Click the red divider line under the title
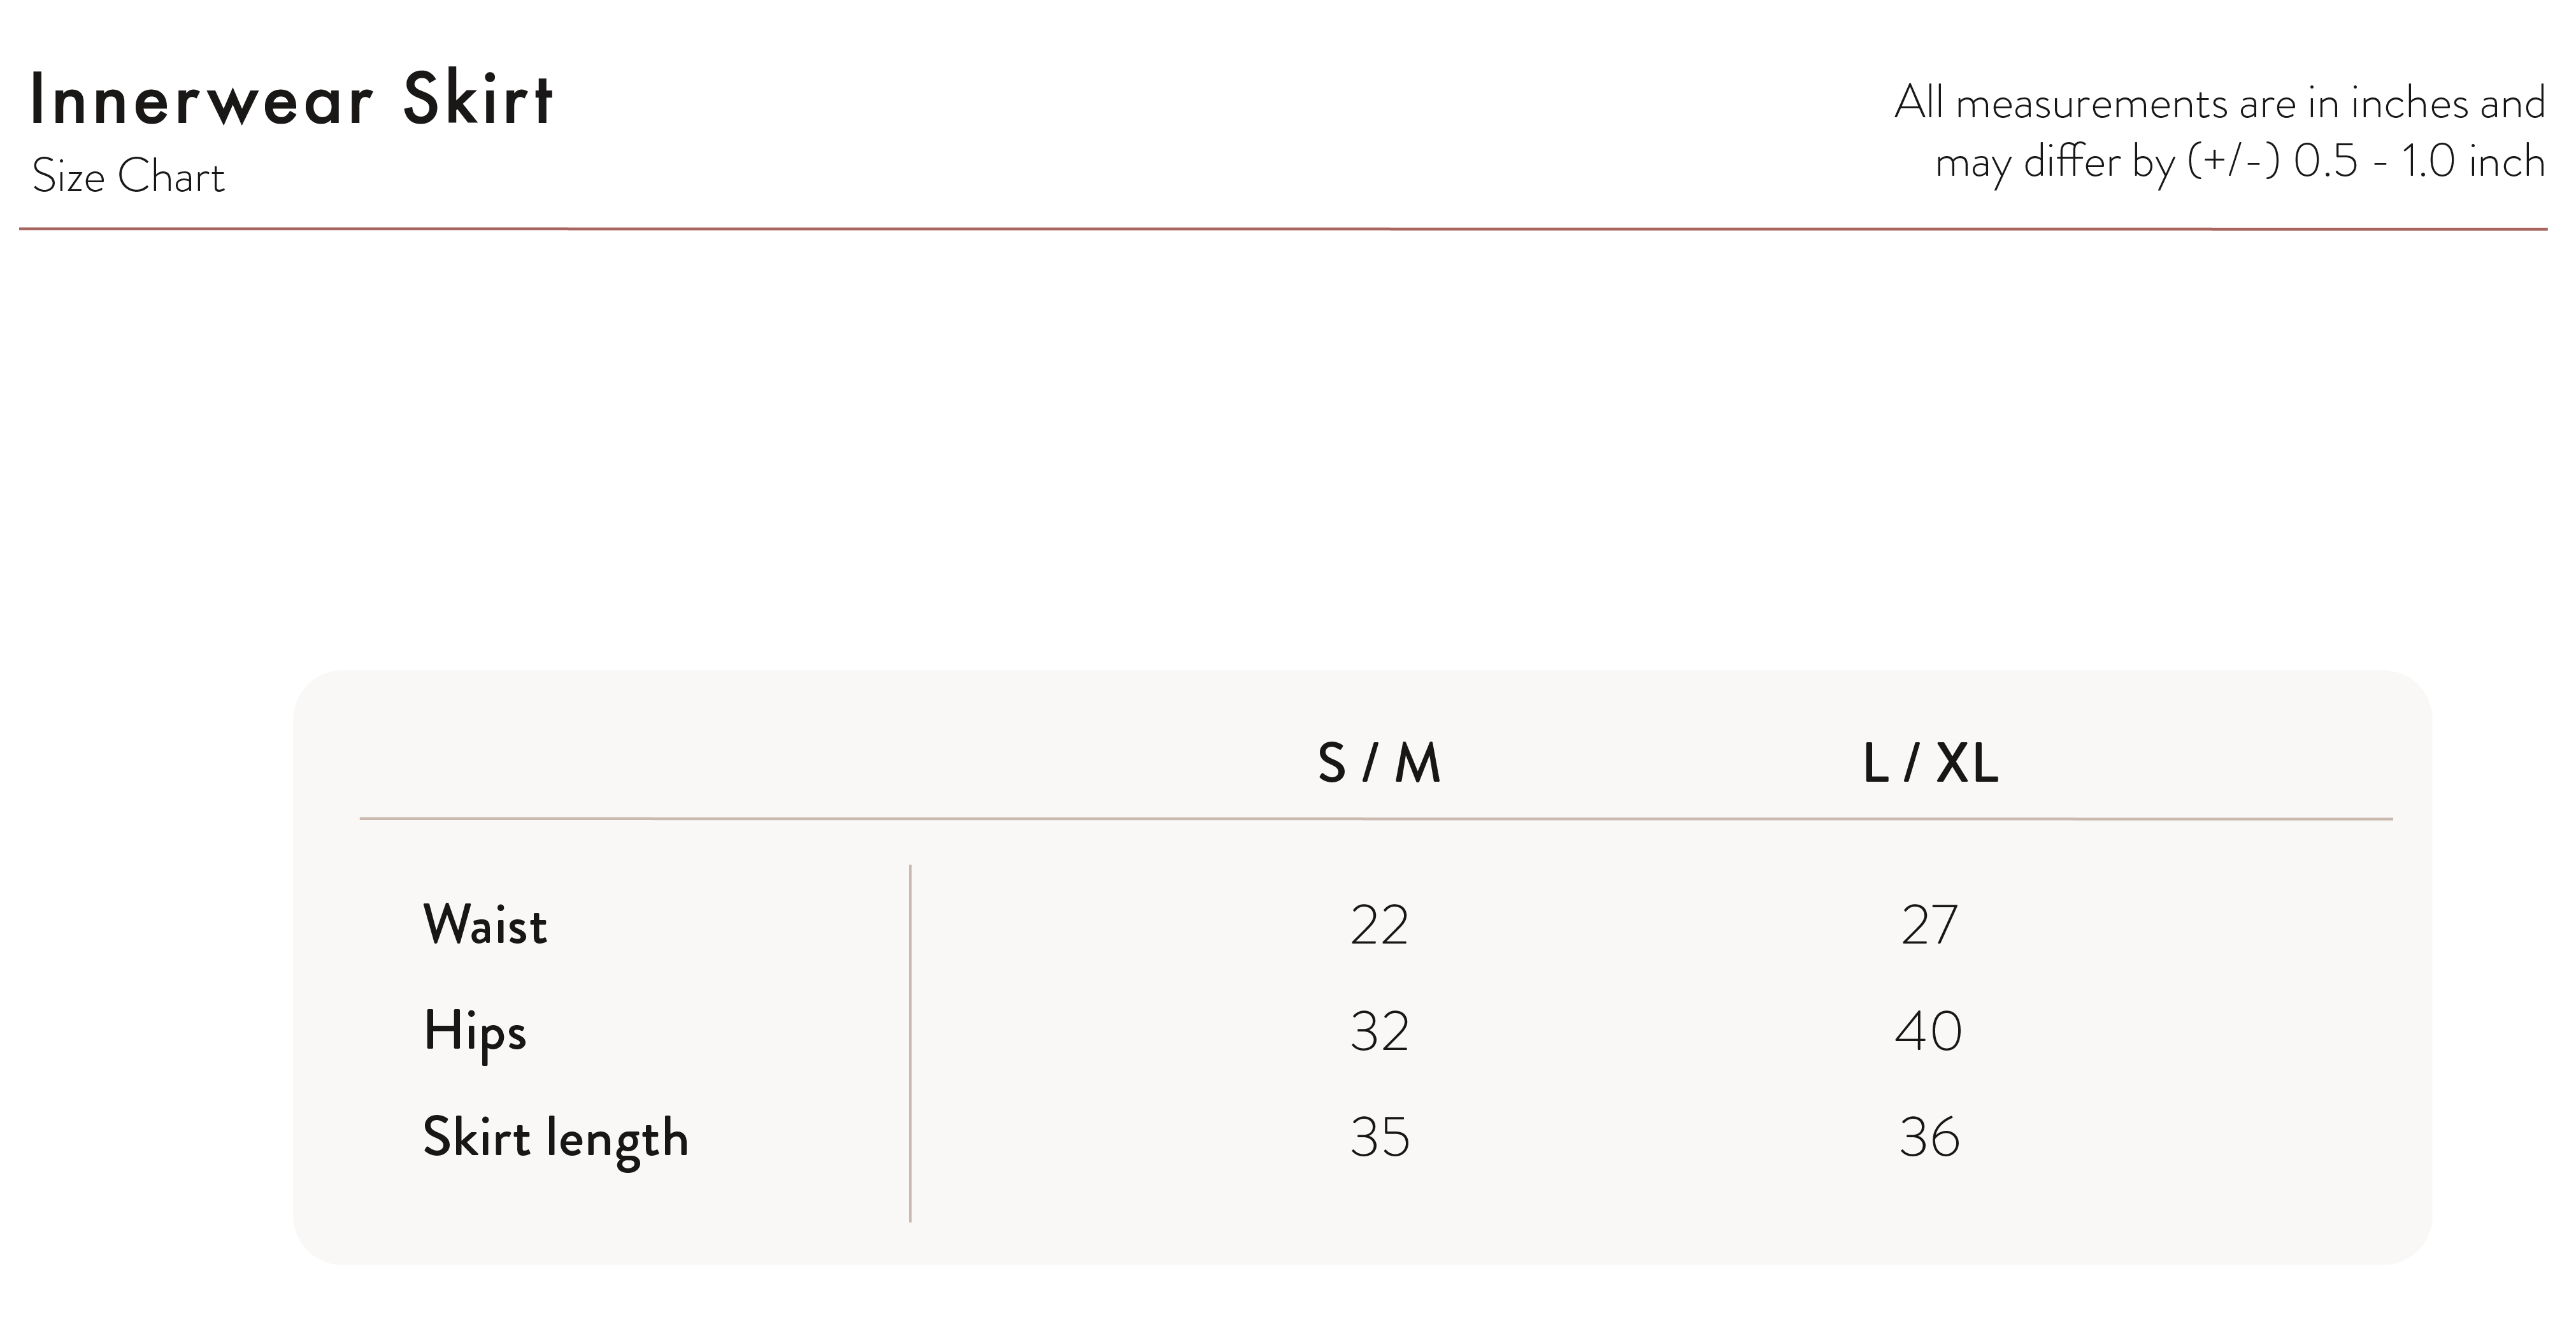Viewport: 2576px width, 1322px height. 1283,229
